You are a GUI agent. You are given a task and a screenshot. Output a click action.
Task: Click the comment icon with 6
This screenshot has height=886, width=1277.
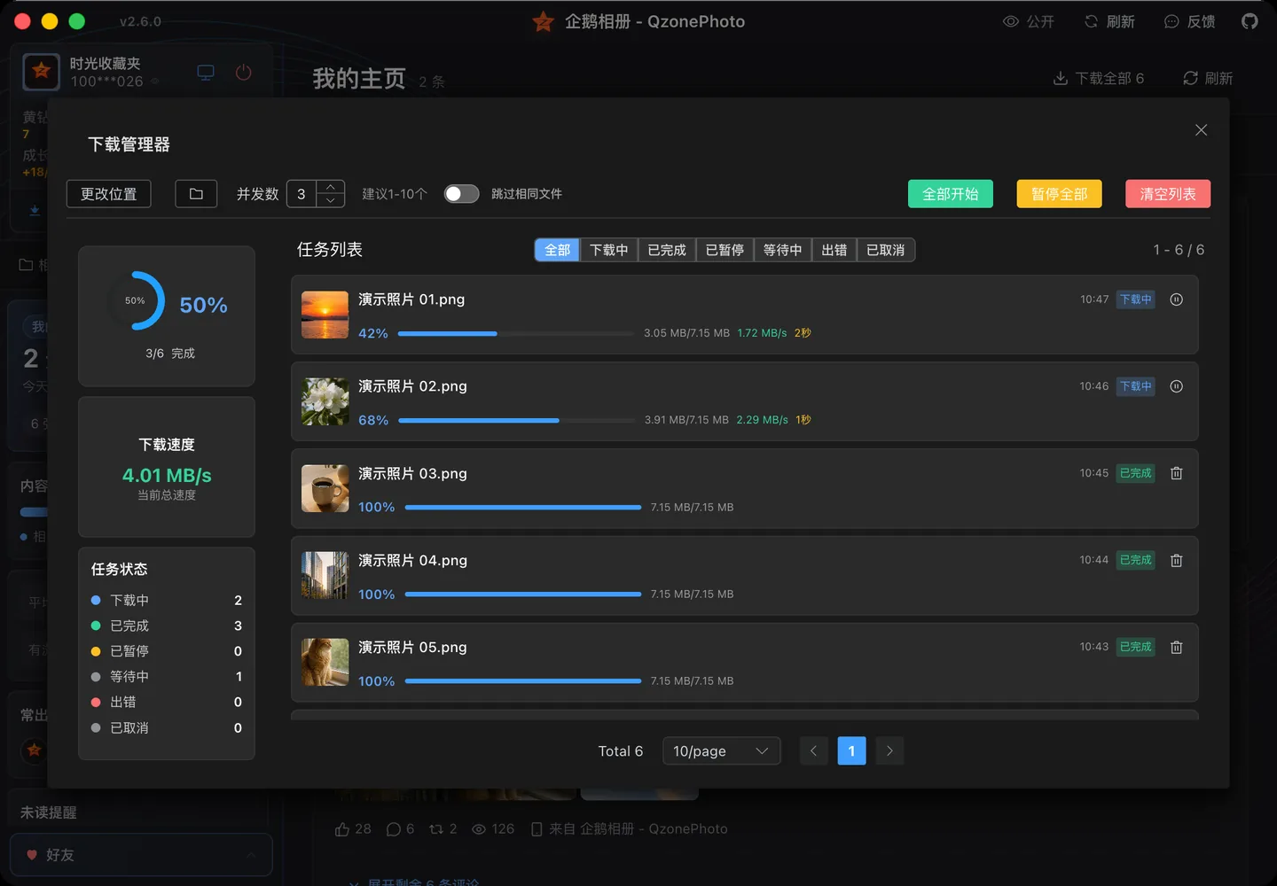(x=394, y=829)
